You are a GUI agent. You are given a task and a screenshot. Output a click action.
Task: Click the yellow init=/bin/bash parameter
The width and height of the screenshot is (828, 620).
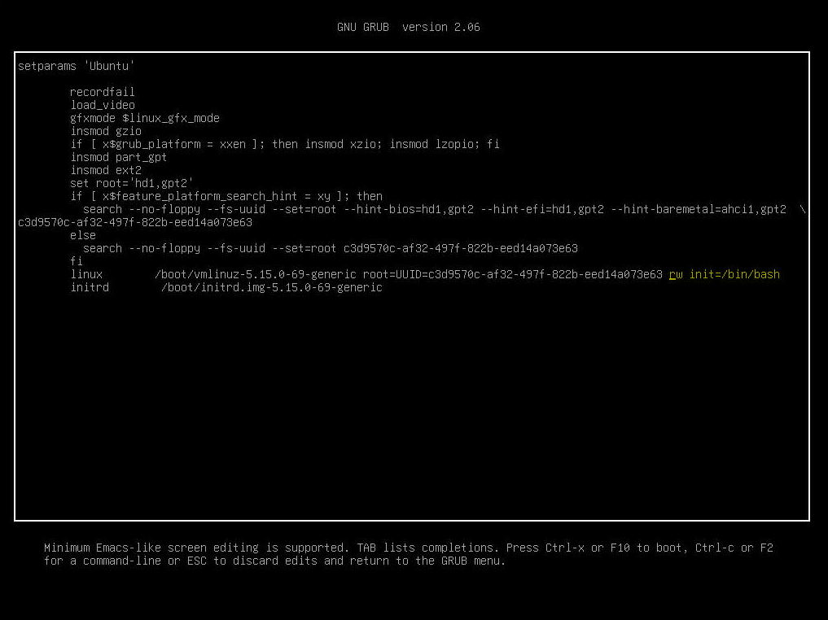[x=734, y=274]
